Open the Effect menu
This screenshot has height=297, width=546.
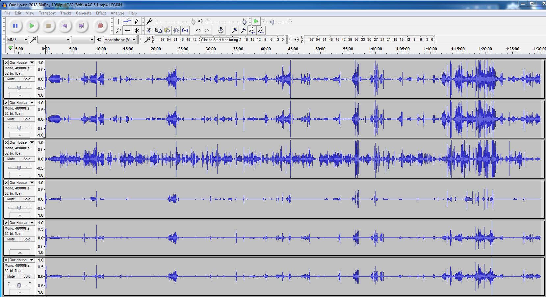pos(101,13)
